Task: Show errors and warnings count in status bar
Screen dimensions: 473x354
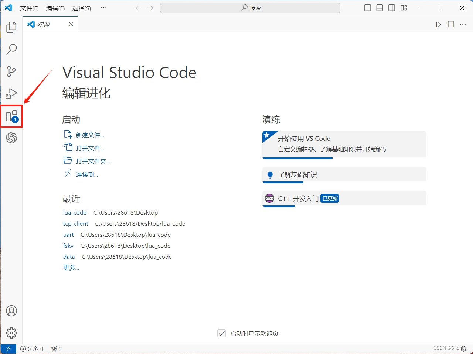Action: [x=32, y=349]
